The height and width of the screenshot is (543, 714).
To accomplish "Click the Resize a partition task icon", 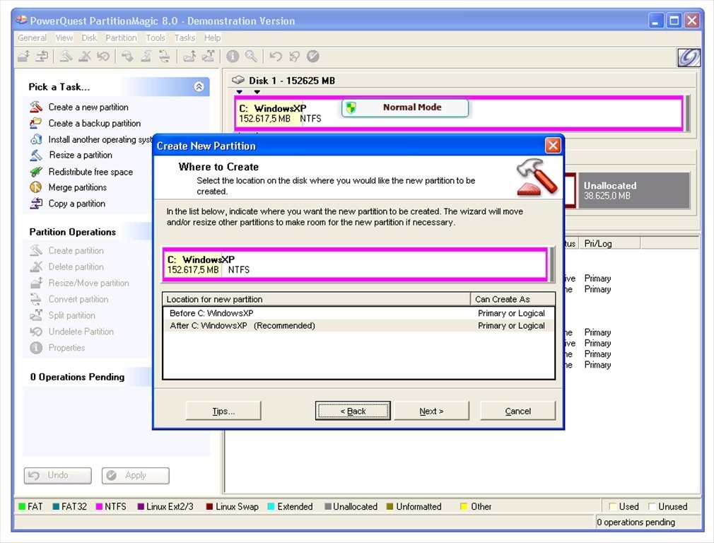I will coord(36,155).
